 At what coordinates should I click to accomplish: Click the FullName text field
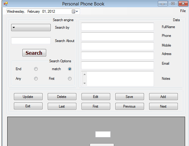click(117, 27)
